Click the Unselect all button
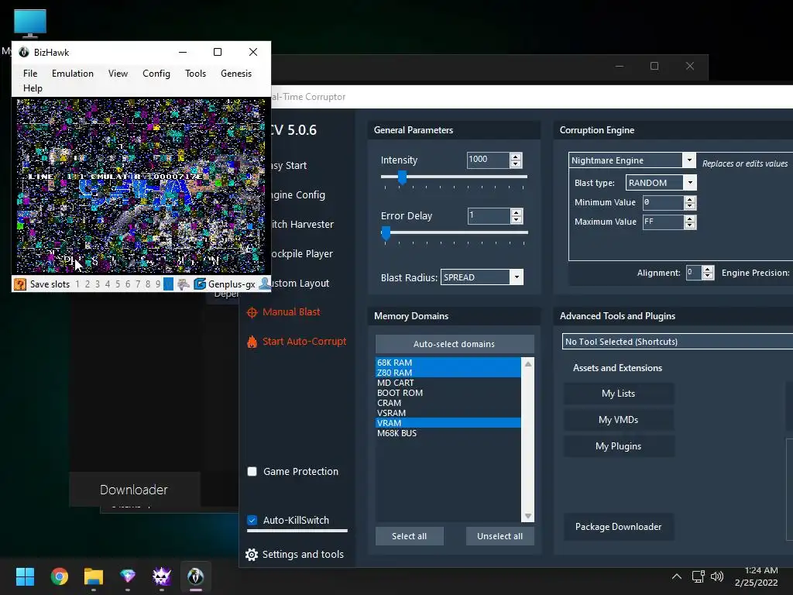 tap(499, 536)
